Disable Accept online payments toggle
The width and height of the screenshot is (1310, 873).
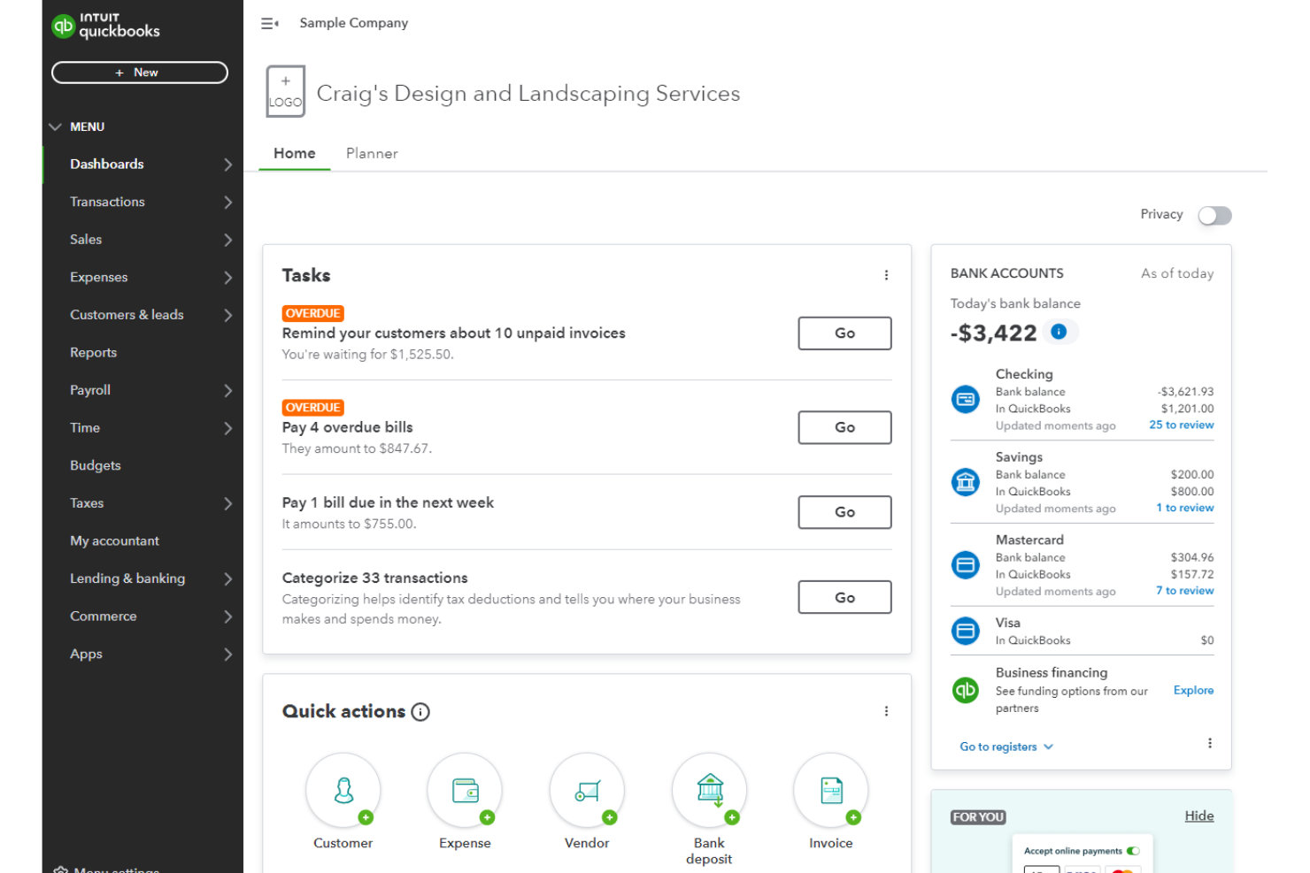tap(1134, 850)
